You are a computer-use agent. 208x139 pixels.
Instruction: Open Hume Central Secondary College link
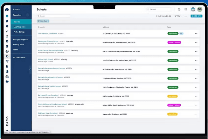(x=51, y=50)
